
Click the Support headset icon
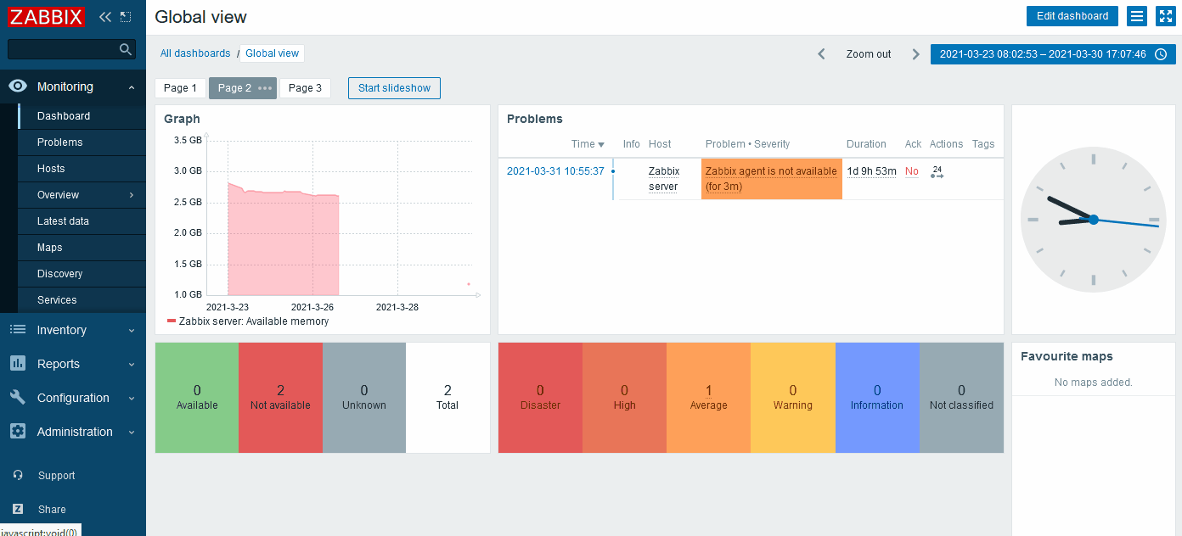pyautogui.click(x=18, y=476)
